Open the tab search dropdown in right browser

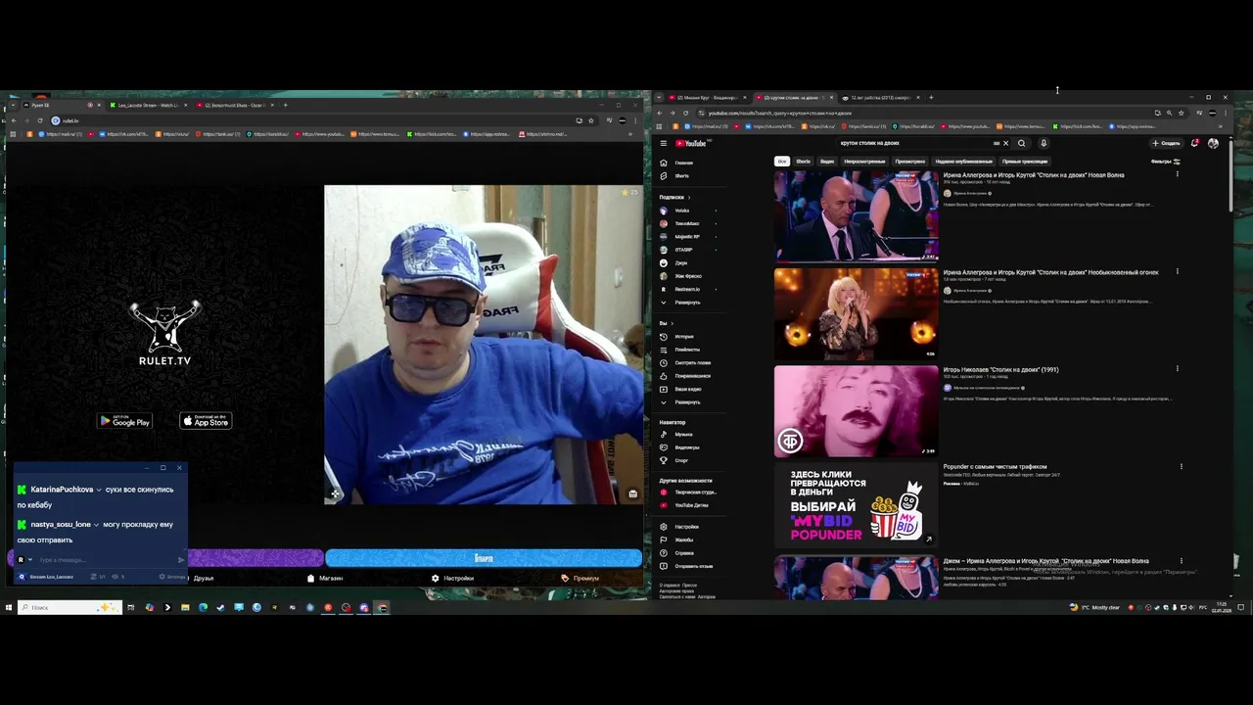point(659,98)
